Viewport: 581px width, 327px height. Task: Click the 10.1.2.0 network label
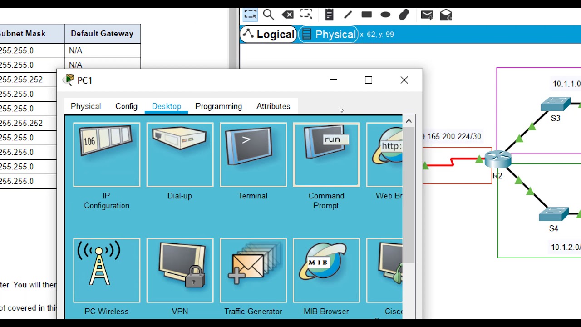(x=566, y=248)
